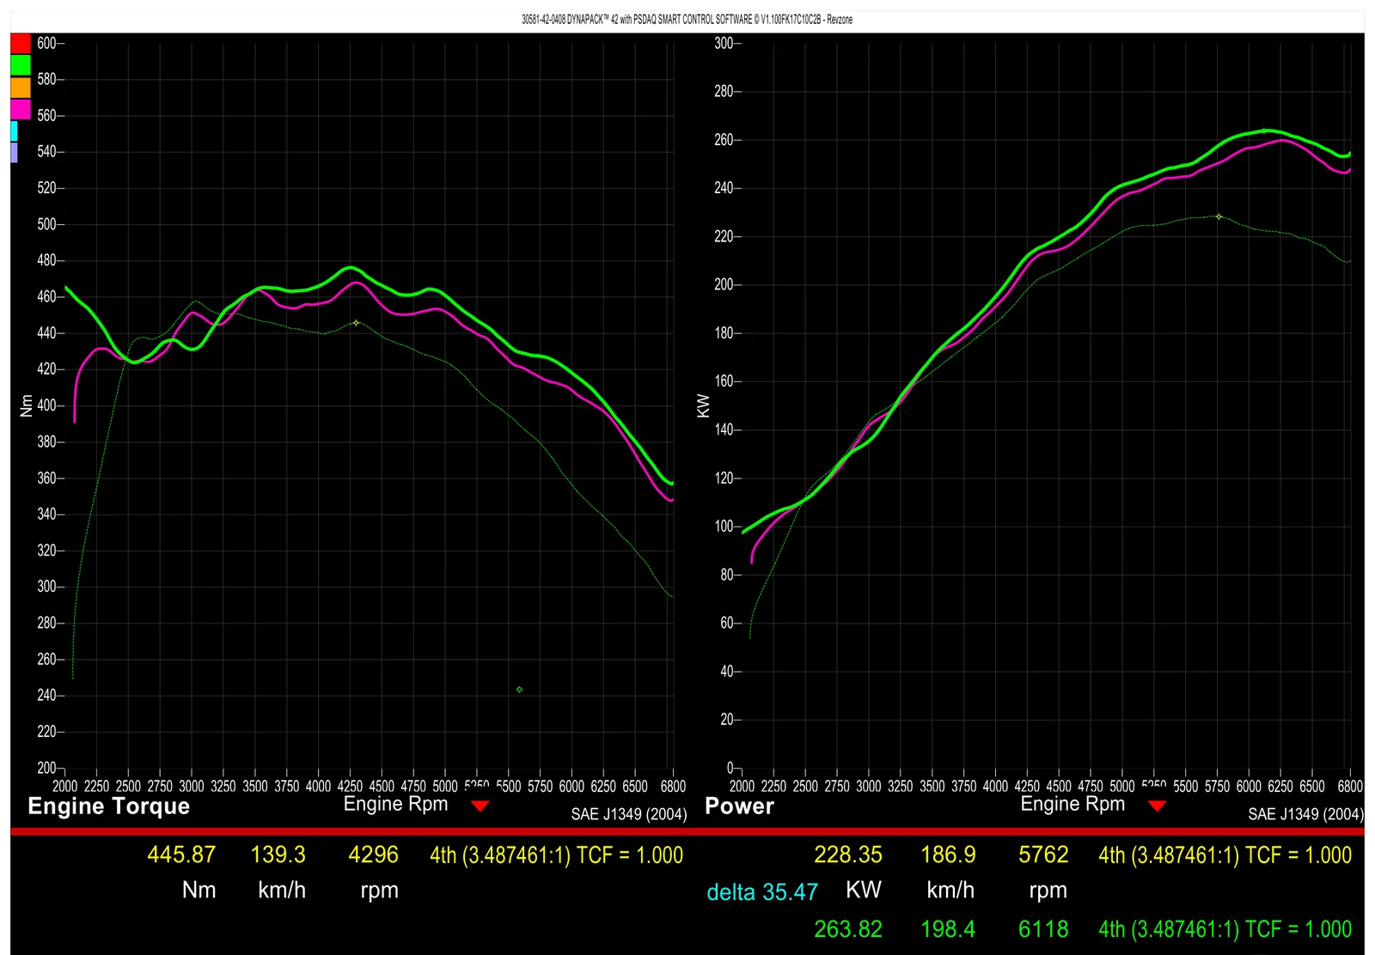Click the delta 35.47 readout
The width and height of the screenshot is (1375, 955).
[762, 892]
